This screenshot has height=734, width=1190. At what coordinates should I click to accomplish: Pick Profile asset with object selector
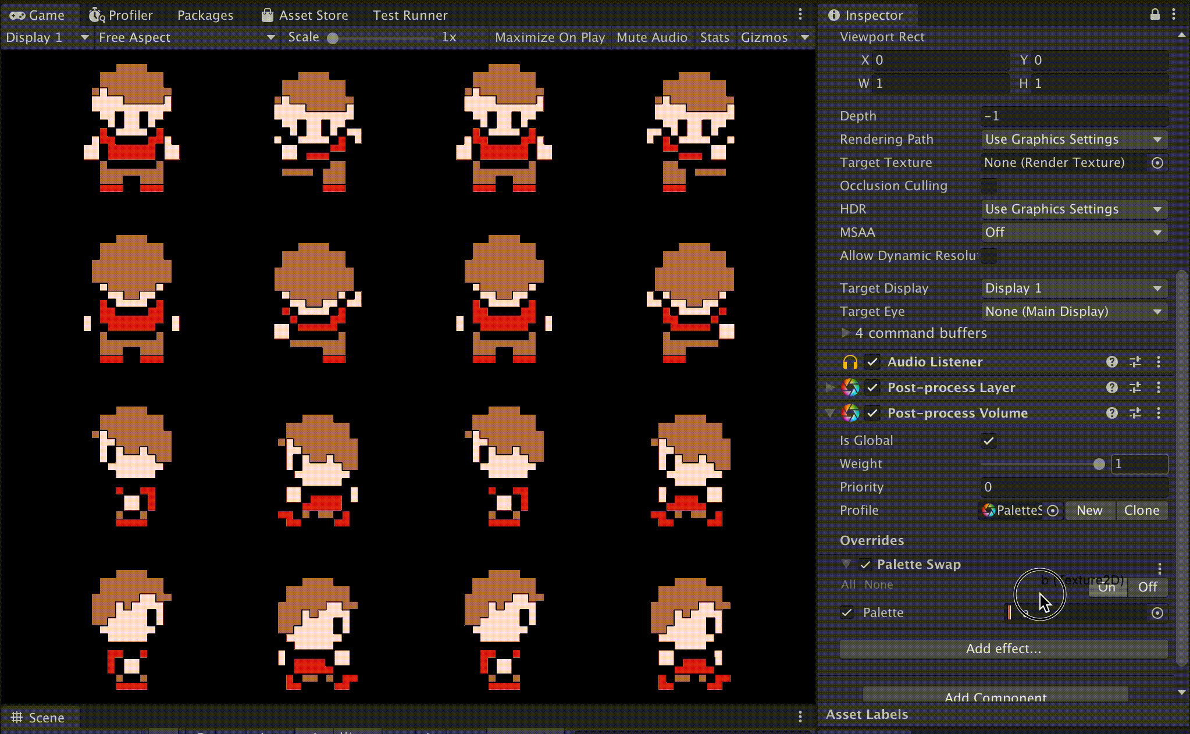1053,511
